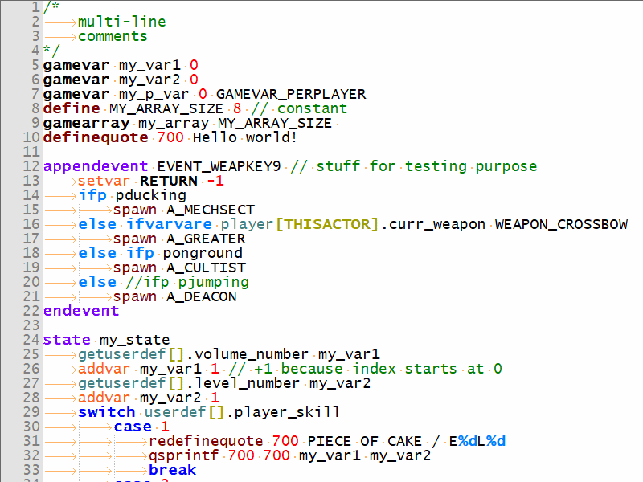Viewport: 643px width, 482px height.
Task: Click A_GREATER actor name
Action: click(x=206, y=239)
